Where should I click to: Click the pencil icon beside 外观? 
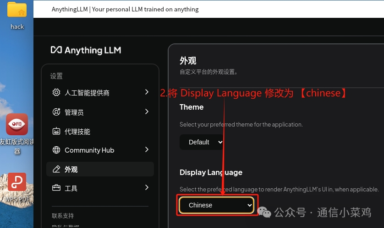point(56,169)
